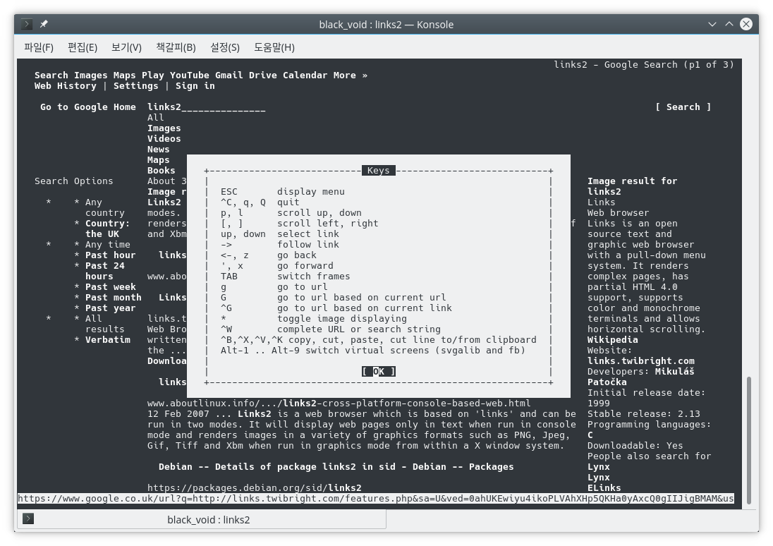Click the Images link in top bar
Screen dimensions: 773x546
pos(91,75)
